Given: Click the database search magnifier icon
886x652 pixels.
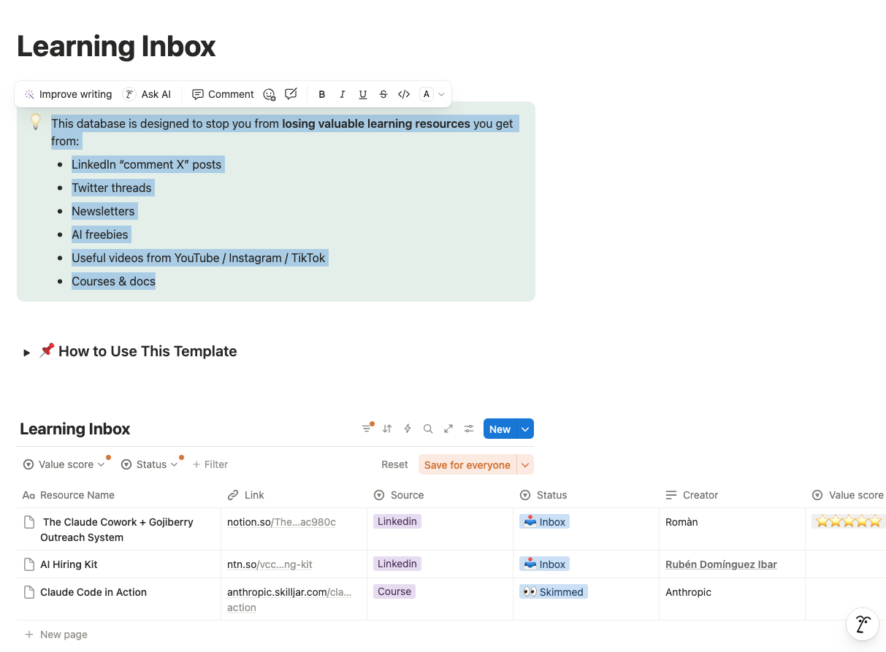Looking at the screenshot, I should pos(428,429).
